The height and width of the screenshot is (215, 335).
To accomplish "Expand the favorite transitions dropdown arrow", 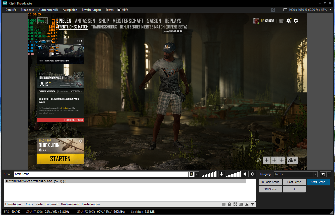I will (329, 174).
